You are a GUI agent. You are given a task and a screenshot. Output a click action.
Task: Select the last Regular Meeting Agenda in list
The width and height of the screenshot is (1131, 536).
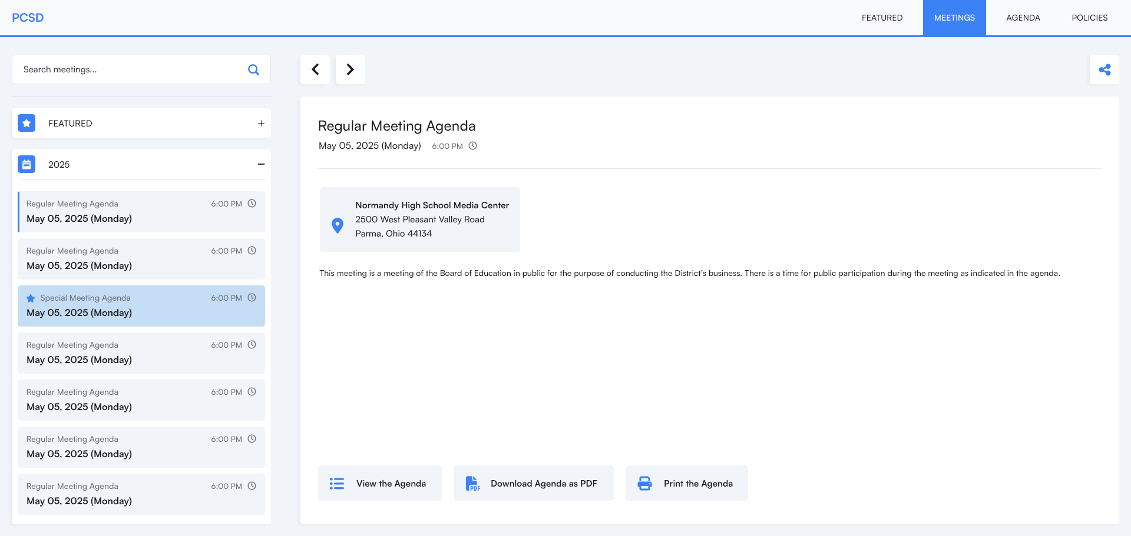tap(141, 494)
